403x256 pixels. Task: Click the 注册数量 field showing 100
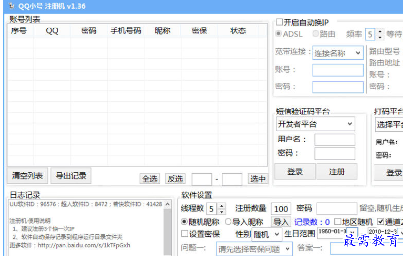pyautogui.click(x=281, y=209)
